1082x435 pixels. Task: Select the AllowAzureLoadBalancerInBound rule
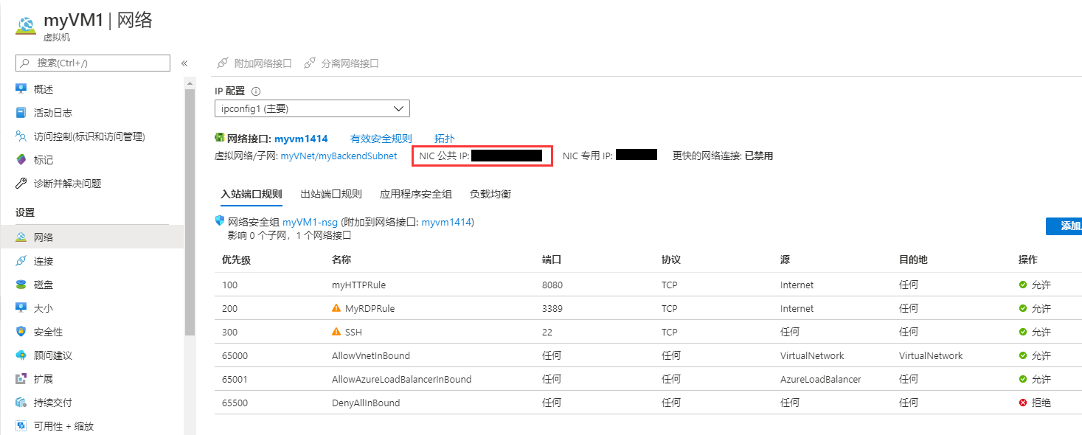[x=401, y=379]
